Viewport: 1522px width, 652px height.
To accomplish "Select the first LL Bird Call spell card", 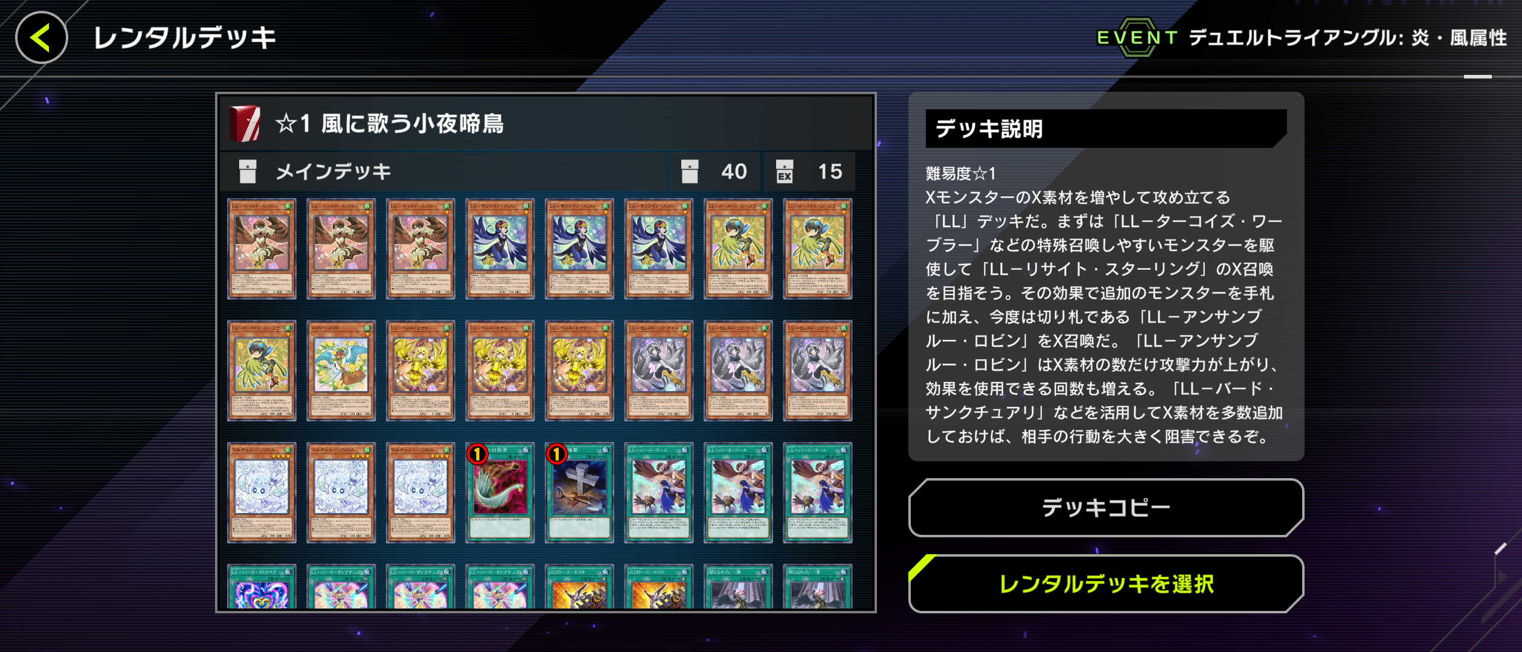I will [x=658, y=492].
